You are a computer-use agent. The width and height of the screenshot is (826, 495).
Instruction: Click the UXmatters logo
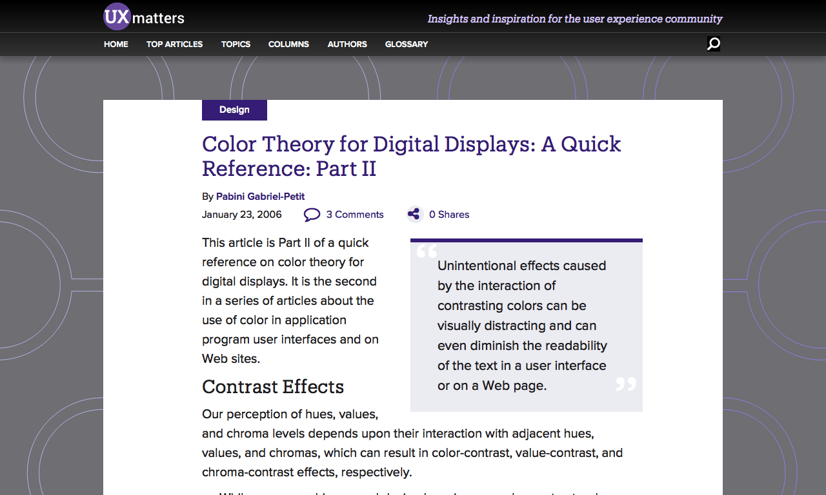[x=144, y=17]
